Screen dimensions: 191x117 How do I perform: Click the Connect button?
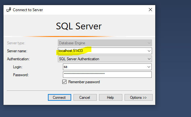click(59, 98)
